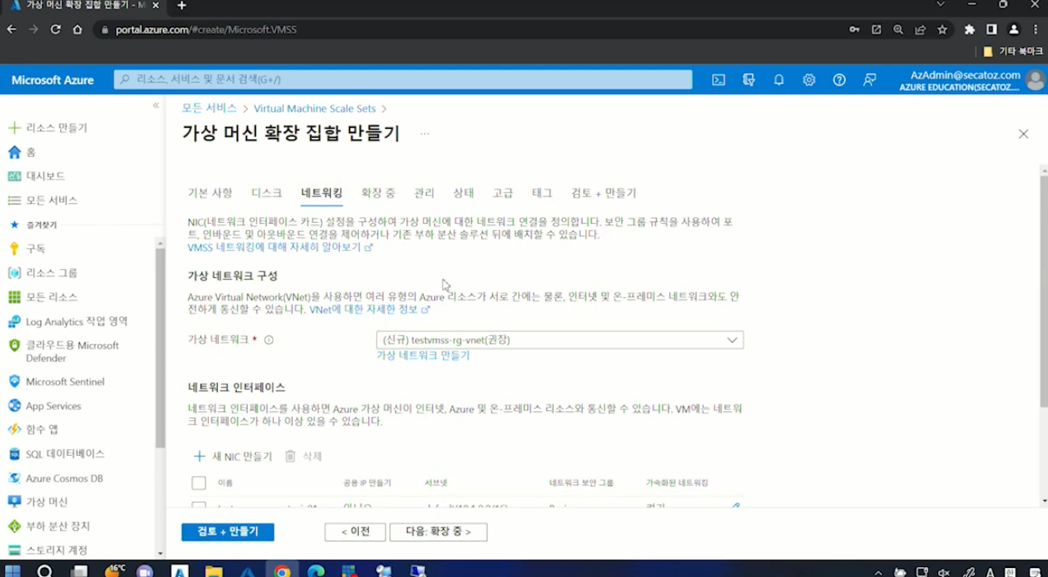Switch to the 디스크 tab
The image size is (1048, 577).
pyautogui.click(x=267, y=192)
